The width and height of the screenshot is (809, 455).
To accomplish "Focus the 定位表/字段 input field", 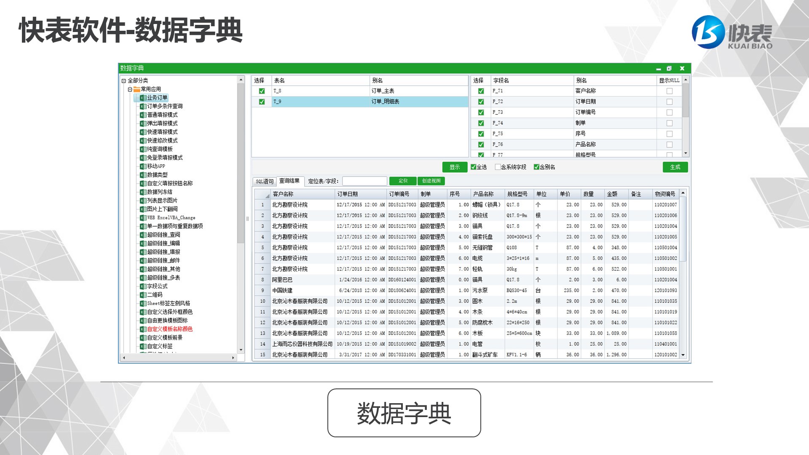I will coord(364,181).
